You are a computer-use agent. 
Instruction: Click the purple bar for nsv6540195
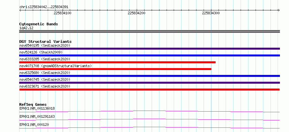pos(150,49)
